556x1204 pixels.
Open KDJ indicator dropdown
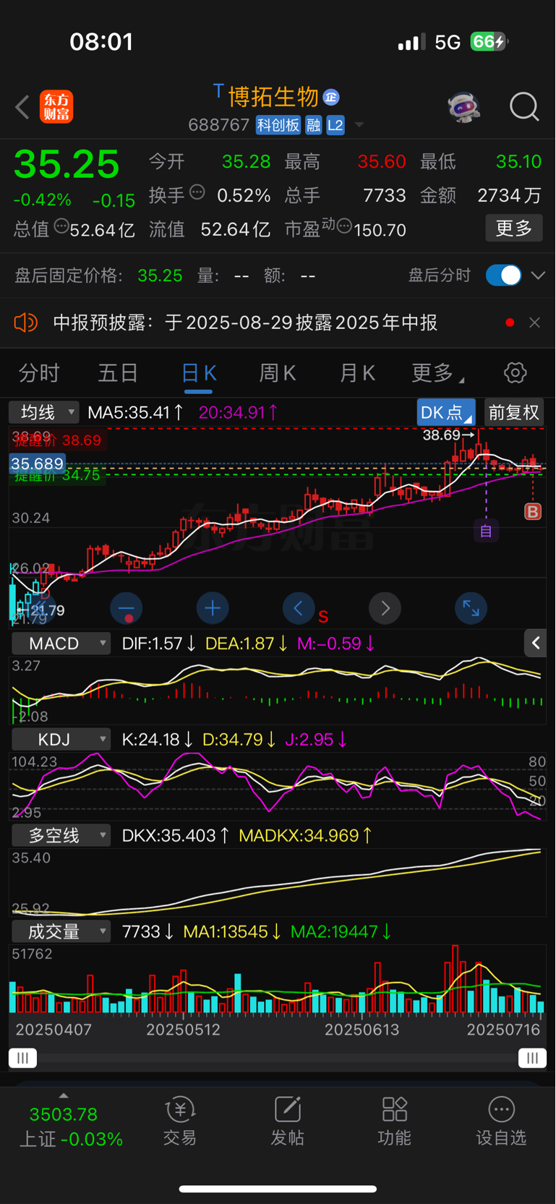point(61,740)
